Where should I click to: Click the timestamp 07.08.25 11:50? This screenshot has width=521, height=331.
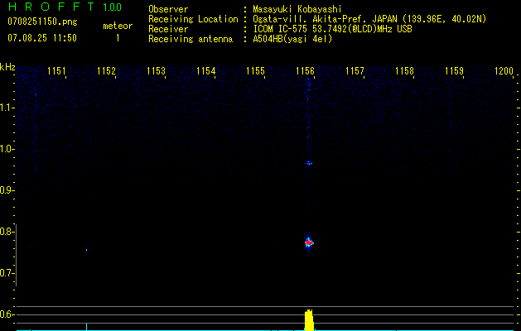tap(42, 38)
